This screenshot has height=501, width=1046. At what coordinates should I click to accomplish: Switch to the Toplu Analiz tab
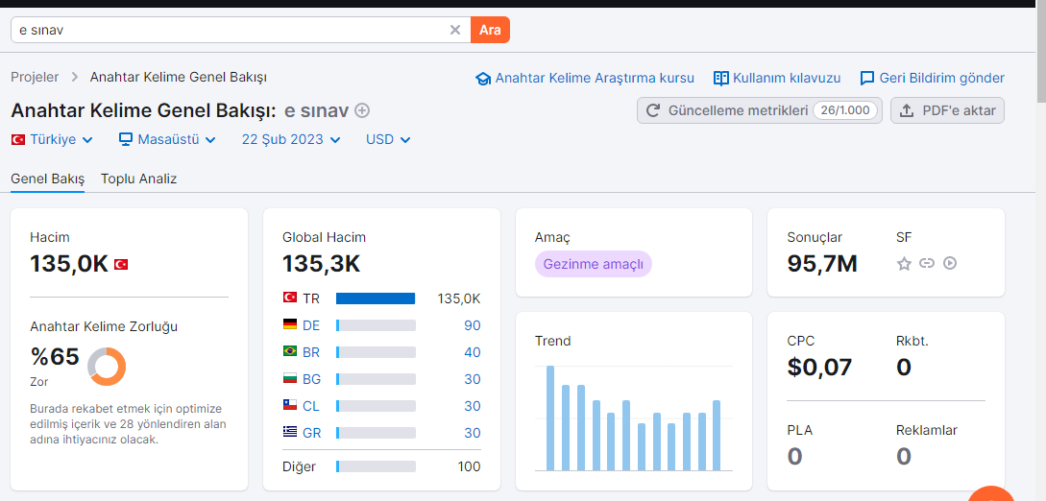coord(138,179)
